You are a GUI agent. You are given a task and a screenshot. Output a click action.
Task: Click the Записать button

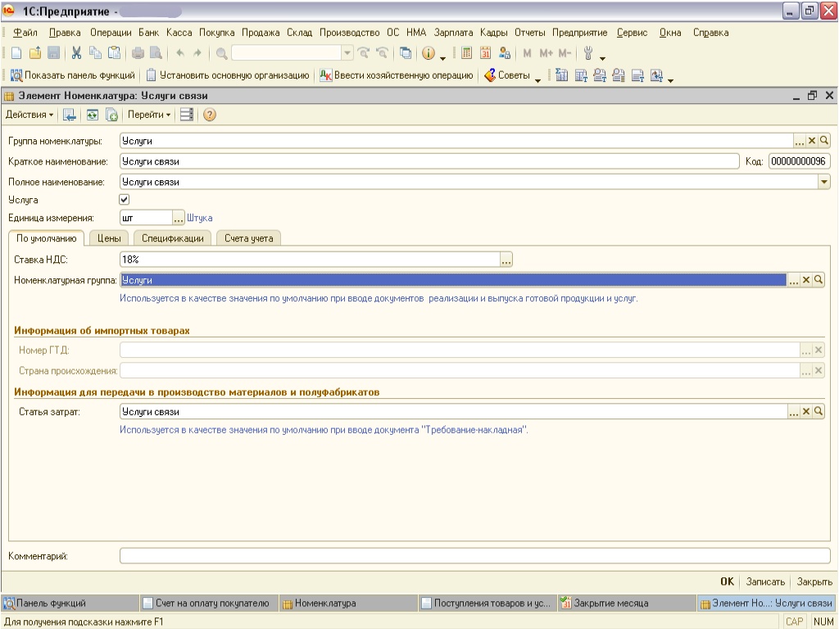(765, 581)
